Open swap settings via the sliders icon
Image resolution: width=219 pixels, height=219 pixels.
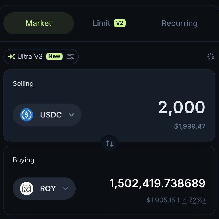(x=71, y=57)
